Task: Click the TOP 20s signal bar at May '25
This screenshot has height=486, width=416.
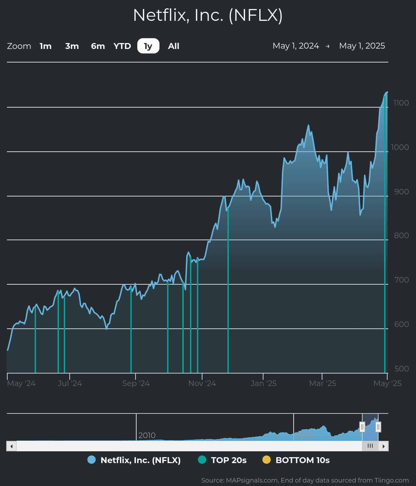Action: (x=385, y=243)
